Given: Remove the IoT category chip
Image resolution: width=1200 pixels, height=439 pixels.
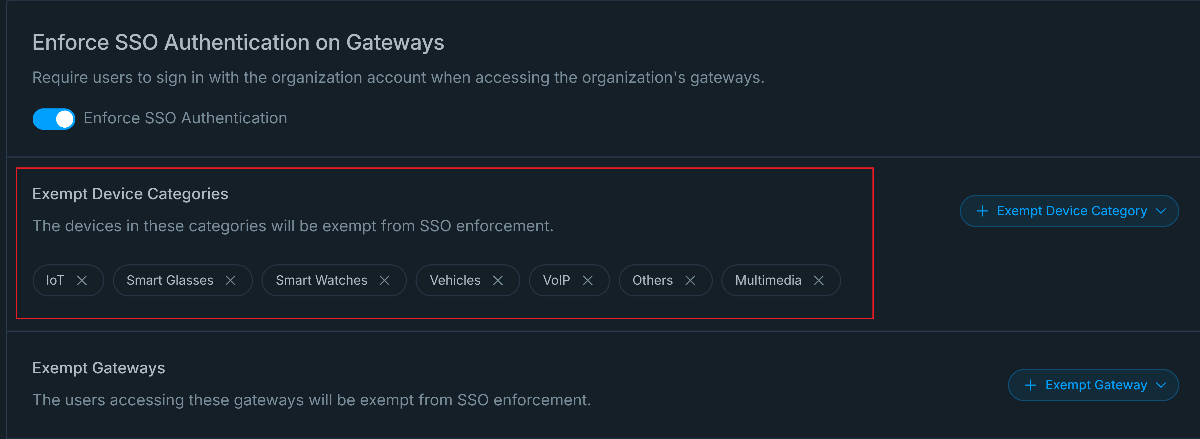Looking at the screenshot, I should 82,280.
